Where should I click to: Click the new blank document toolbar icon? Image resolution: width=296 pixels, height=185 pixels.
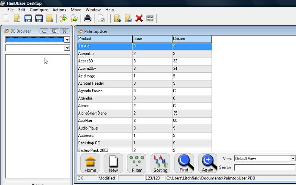click(7, 18)
